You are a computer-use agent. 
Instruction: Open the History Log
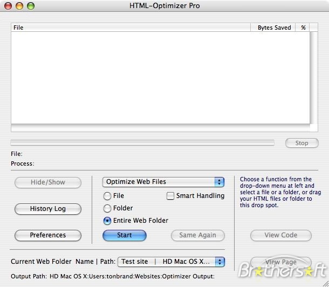pos(48,209)
